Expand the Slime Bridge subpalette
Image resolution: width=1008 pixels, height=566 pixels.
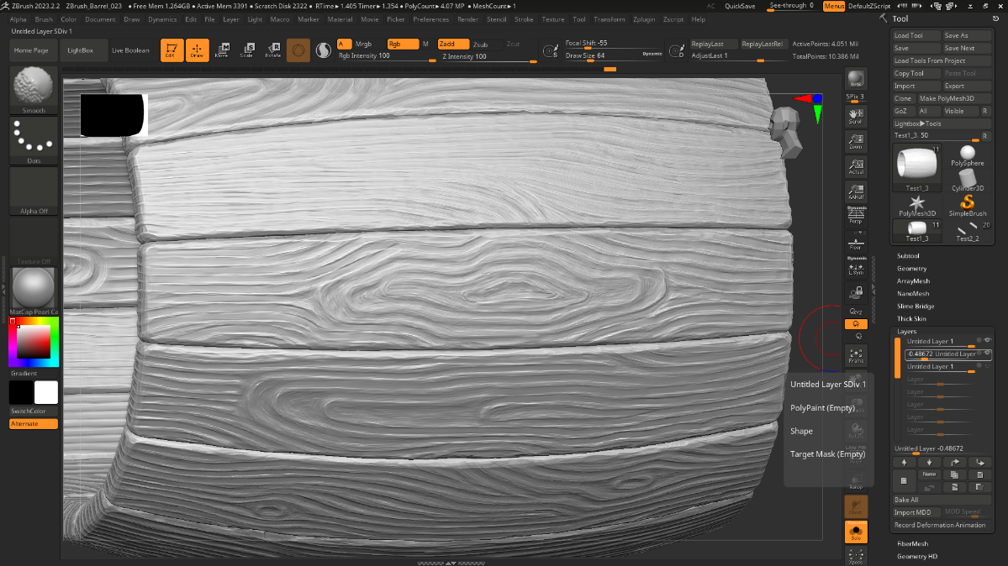916,306
